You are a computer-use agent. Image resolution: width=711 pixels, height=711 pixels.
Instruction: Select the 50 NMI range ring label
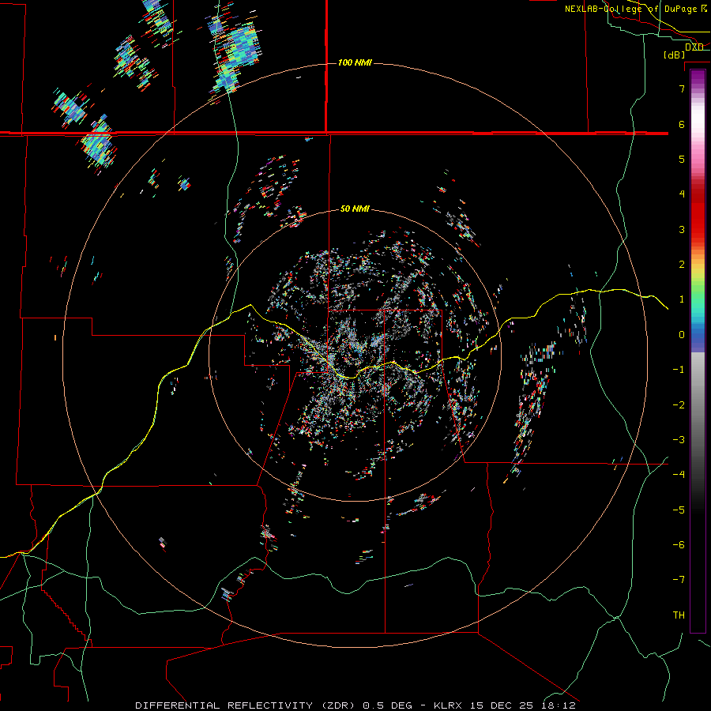(355, 209)
